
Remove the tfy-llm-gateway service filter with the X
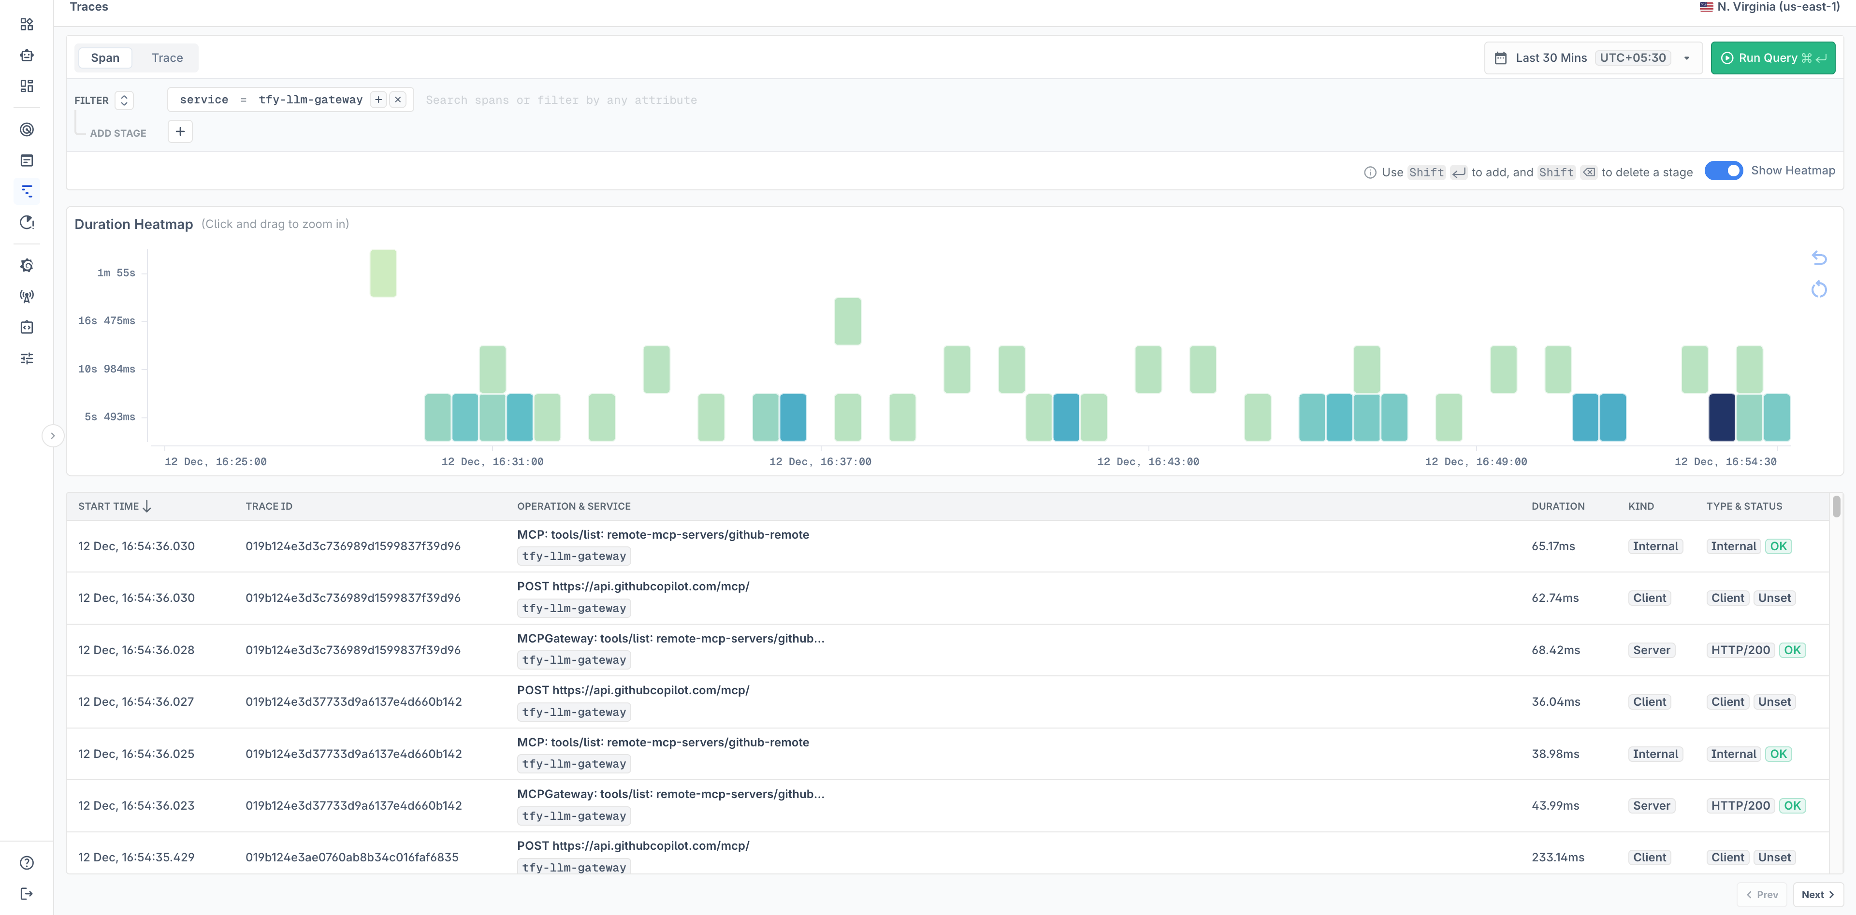pyautogui.click(x=398, y=100)
